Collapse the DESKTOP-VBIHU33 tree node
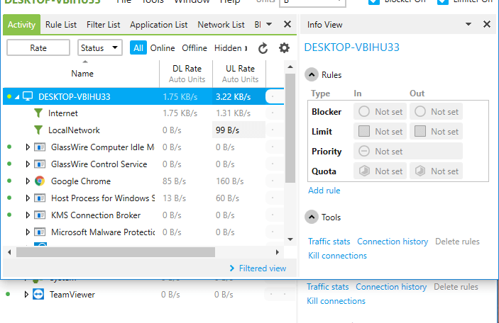 pyautogui.click(x=17, y=96)
